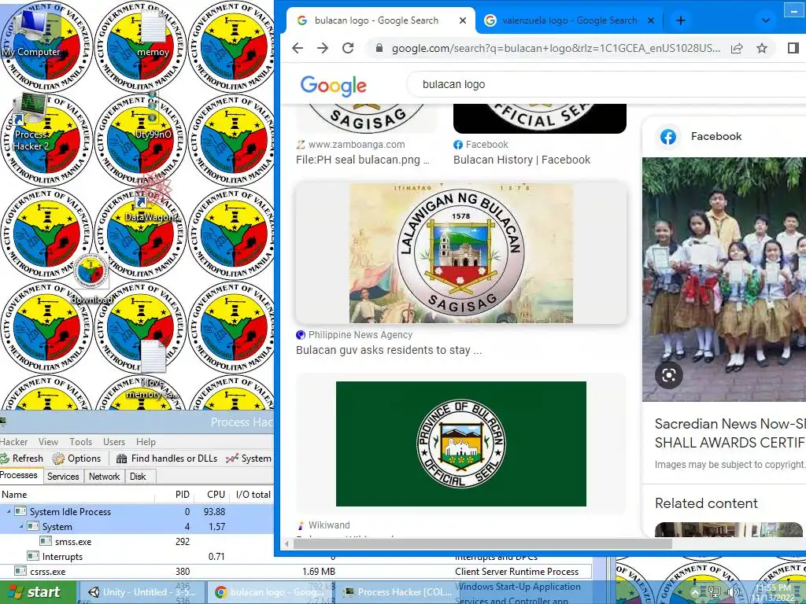Open View menu in Process Hacker
The image size is (806, 604).
click(x=48, y=442)
